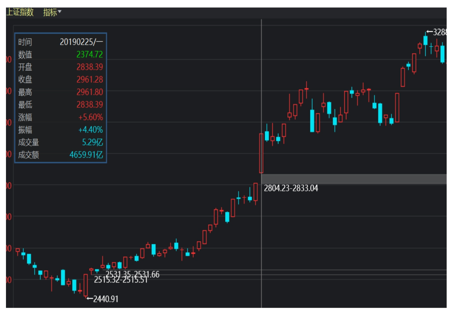Click the 时间 date value 20190225

point(81,42)
